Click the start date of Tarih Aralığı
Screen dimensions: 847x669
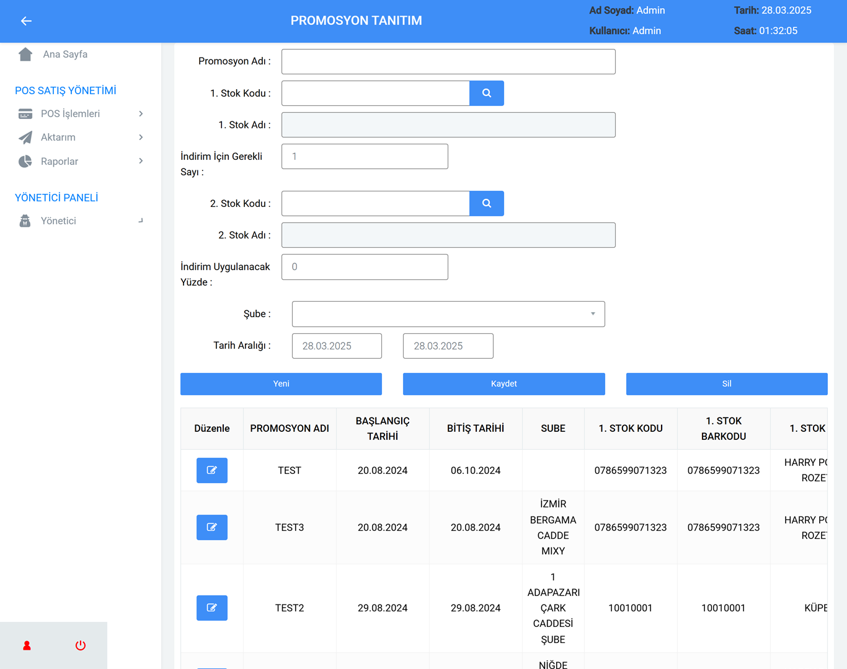337,346
